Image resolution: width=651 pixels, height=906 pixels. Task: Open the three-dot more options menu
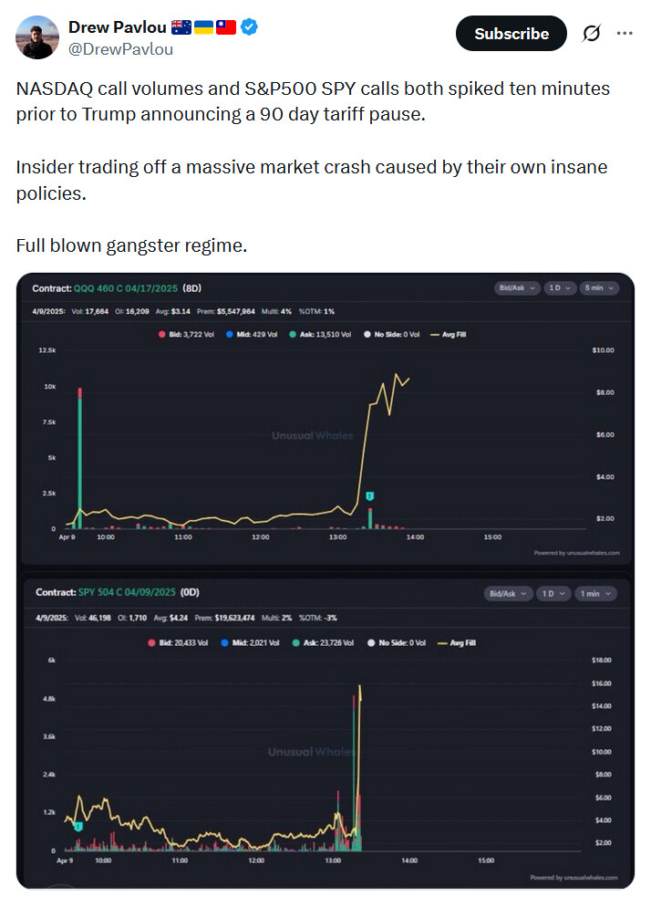625,34
